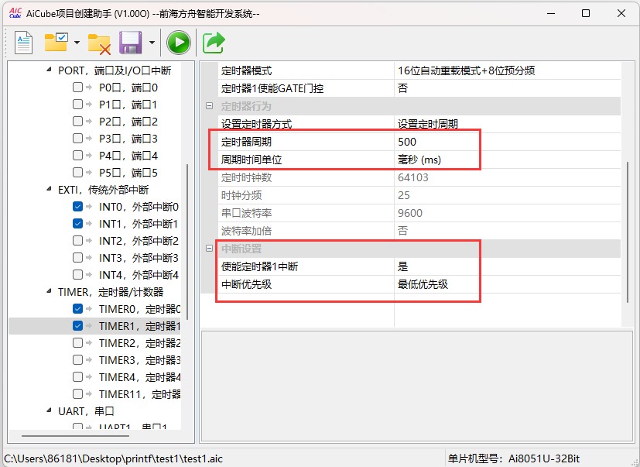
Task: Click the green play generate icon
Action: (x=178, y=43)
